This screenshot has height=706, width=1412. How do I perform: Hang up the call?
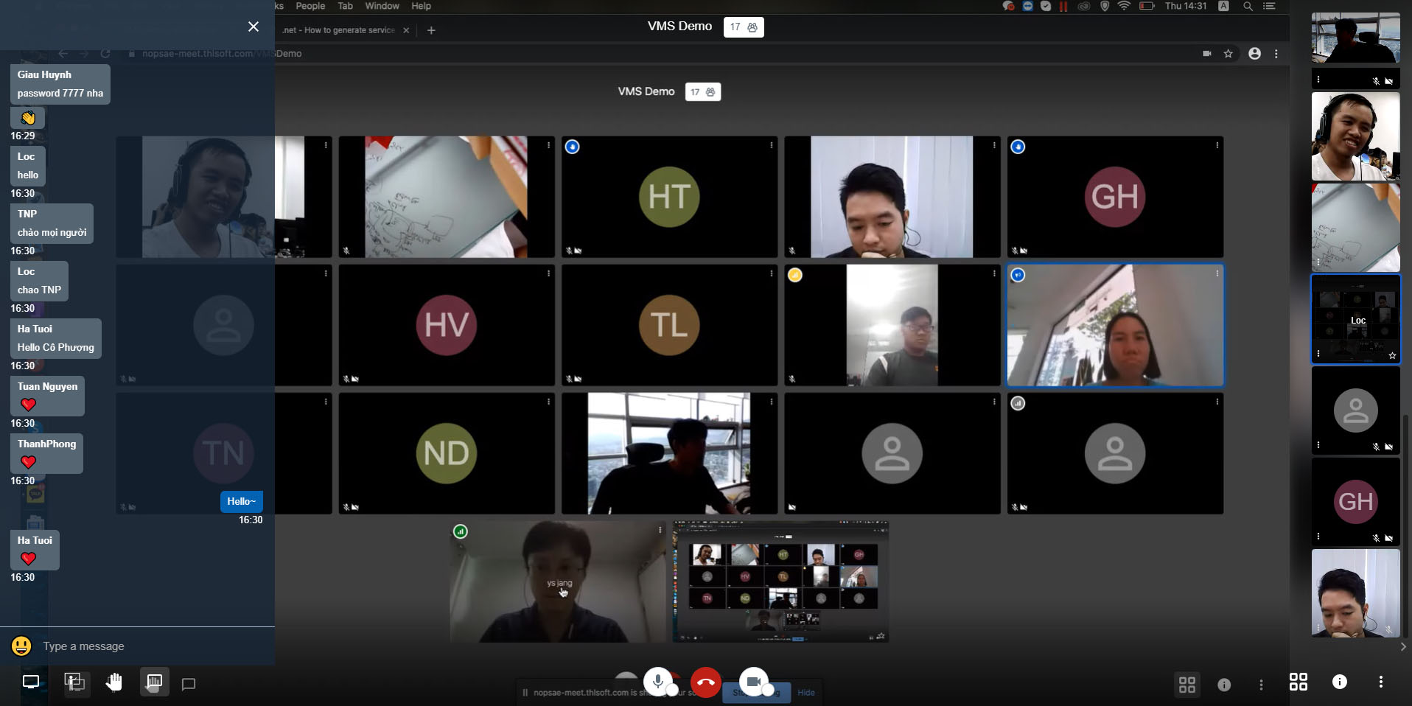point(705,682)
